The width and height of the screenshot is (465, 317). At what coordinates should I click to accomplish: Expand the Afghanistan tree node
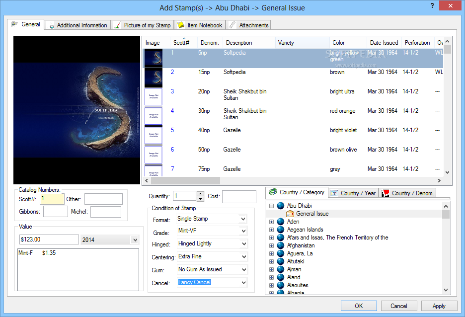(271, 245)
